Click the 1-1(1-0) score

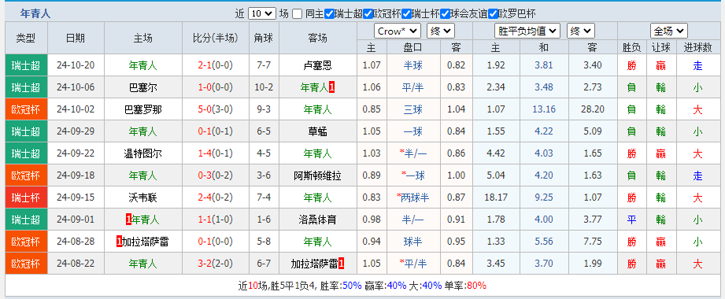click(216, 220)
